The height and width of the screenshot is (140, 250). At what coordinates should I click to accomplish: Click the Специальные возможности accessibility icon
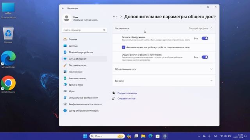(65, 98)
